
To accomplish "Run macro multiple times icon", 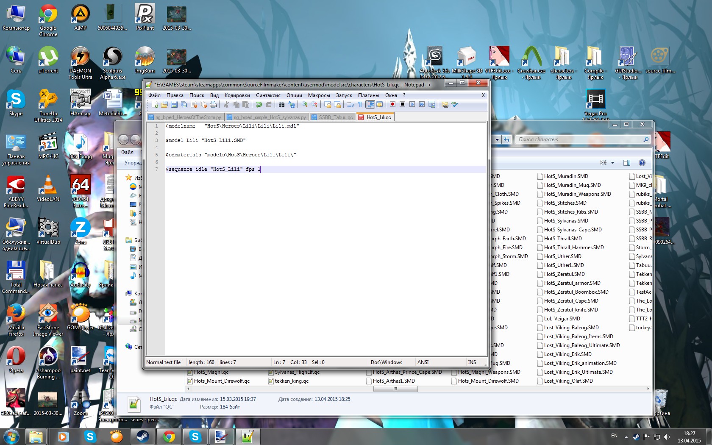I will coord(422,104).
